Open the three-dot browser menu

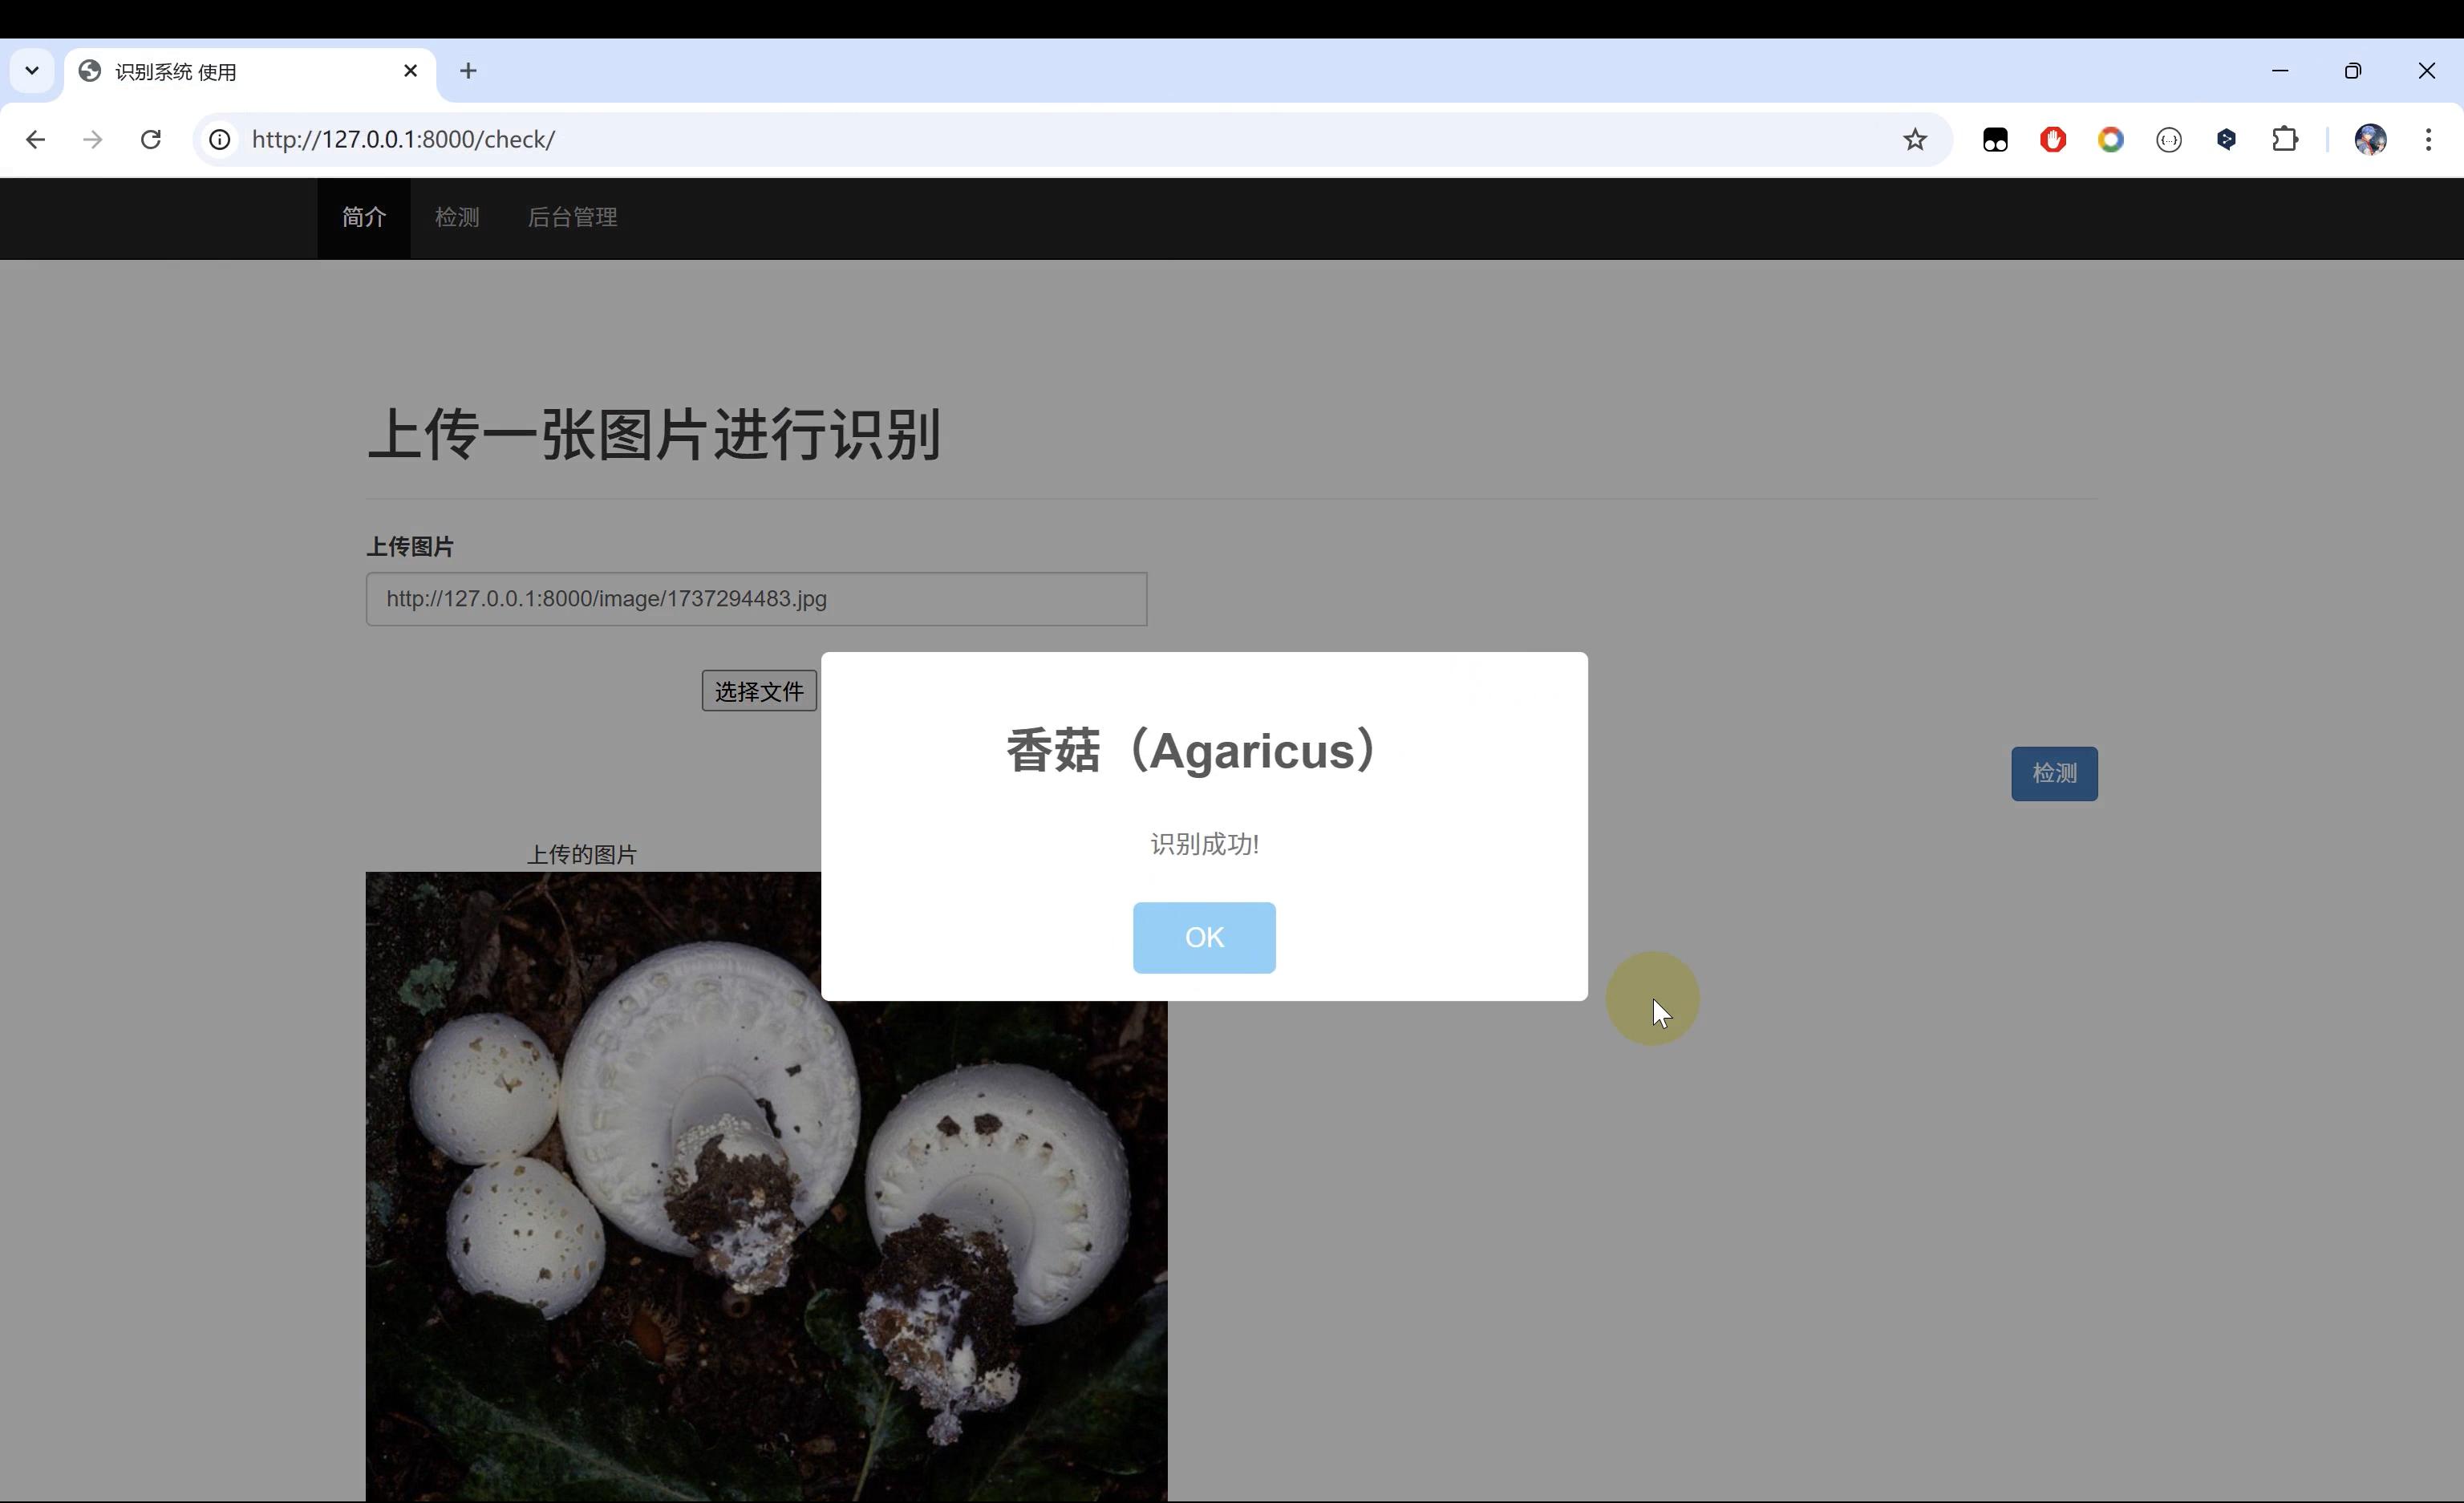point(2429,139)
